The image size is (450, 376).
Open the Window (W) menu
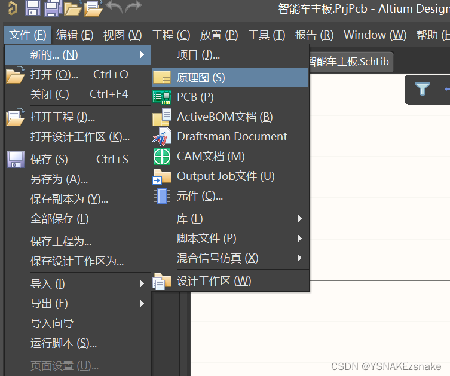375,35
